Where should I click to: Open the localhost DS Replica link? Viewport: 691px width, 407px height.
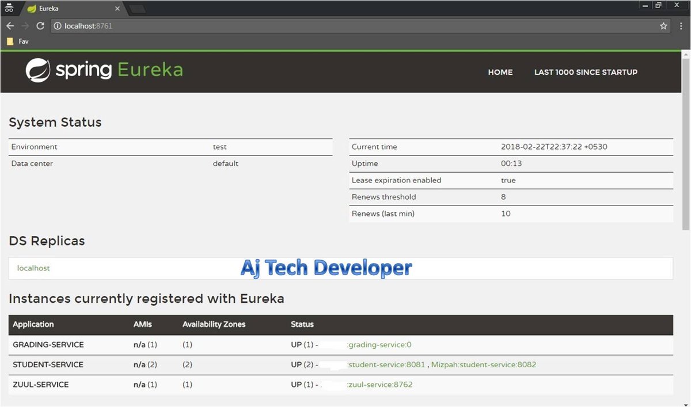[33, 268]
